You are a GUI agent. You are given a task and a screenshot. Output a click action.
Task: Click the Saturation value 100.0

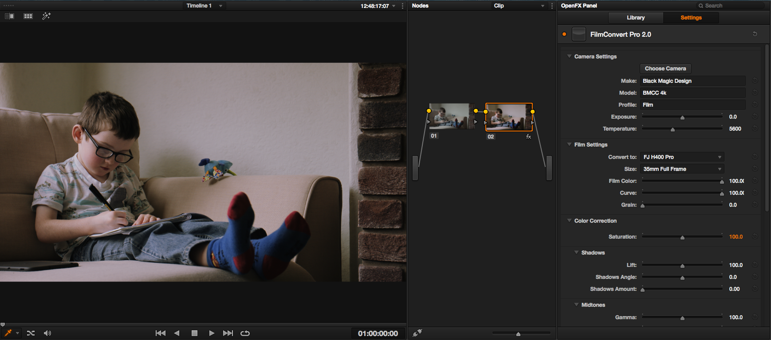[736, 237]
